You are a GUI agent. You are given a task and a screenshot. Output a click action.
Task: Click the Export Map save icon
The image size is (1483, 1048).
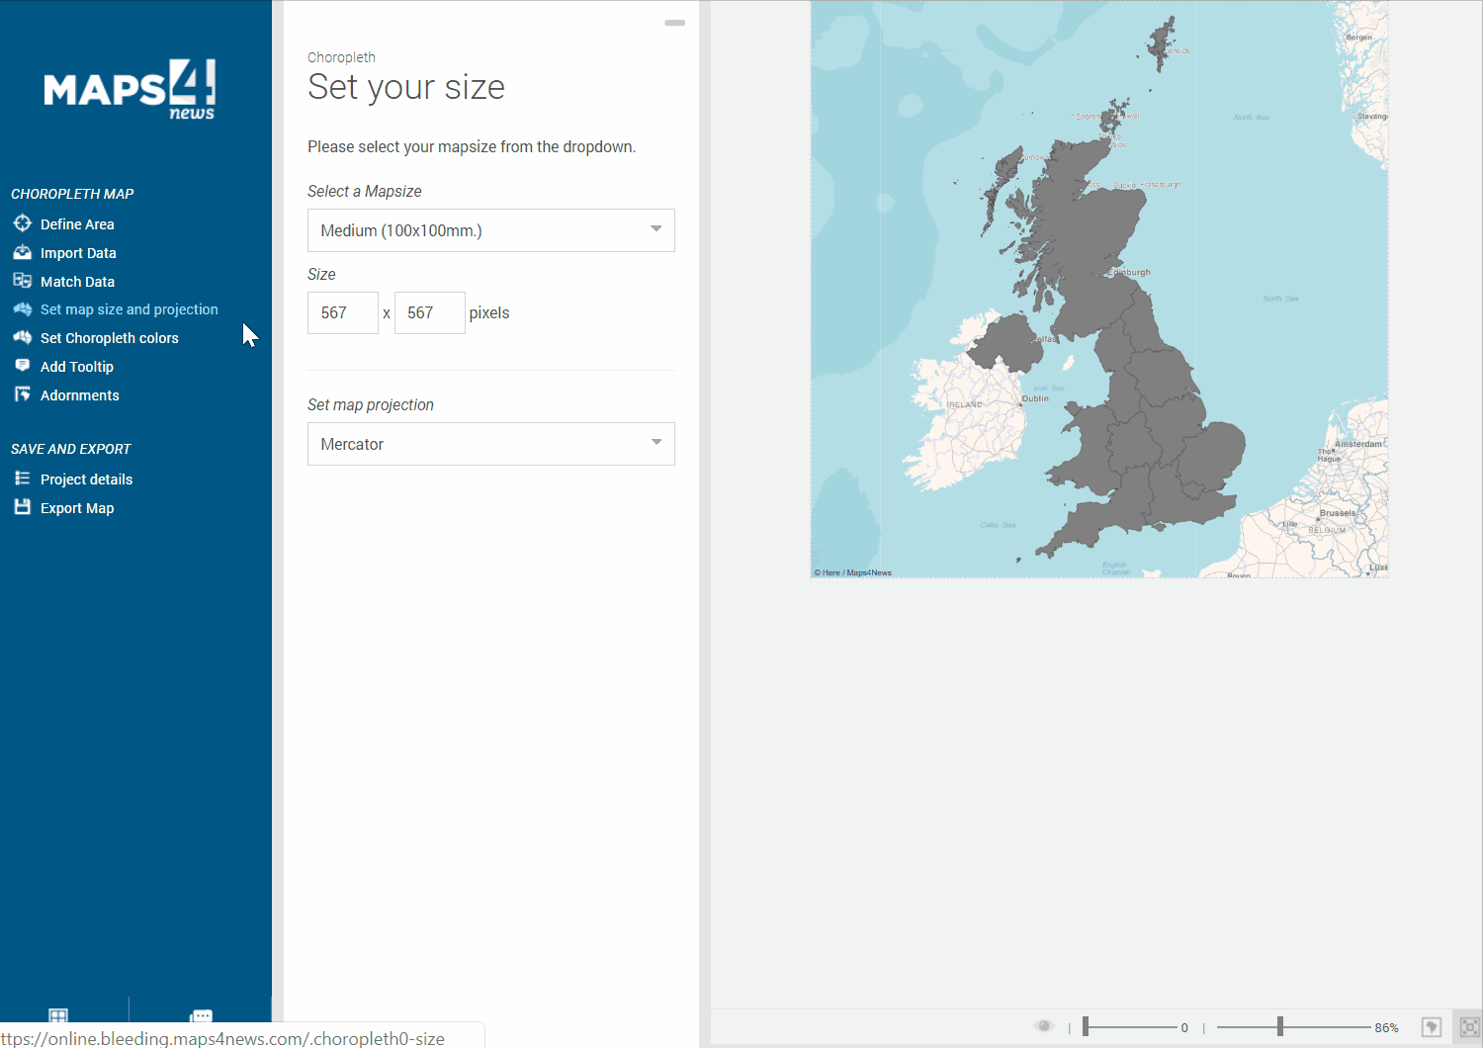click(23, 507)
